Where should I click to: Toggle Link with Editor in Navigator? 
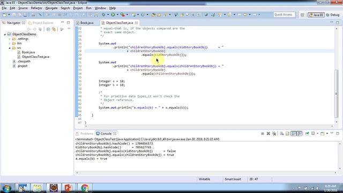[54, 29]
